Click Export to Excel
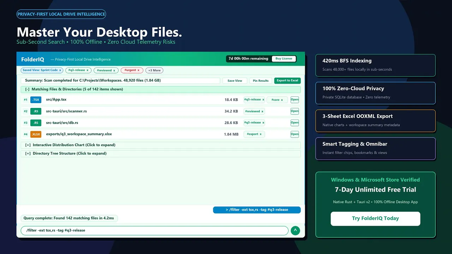This screenshot has width=452, height=254. point(287,81)
